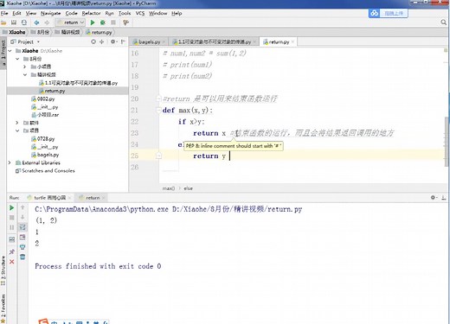Toggle Pin Tab pushpin in Run panel
The height and width of the screenshot is (324, 450).
click(x=12, y=251)
